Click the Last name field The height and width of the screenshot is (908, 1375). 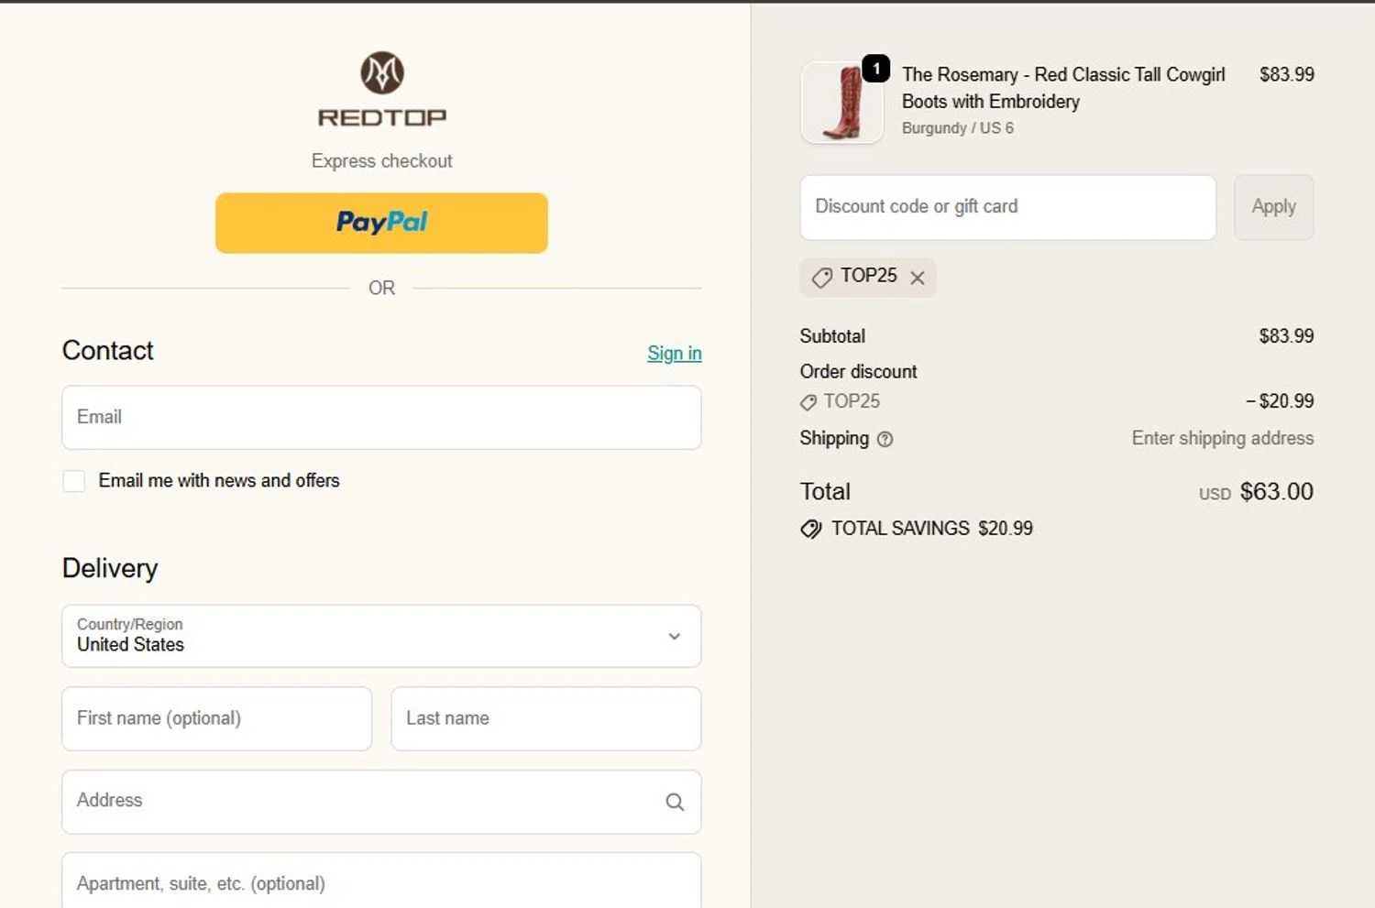(x=546, y=718)
